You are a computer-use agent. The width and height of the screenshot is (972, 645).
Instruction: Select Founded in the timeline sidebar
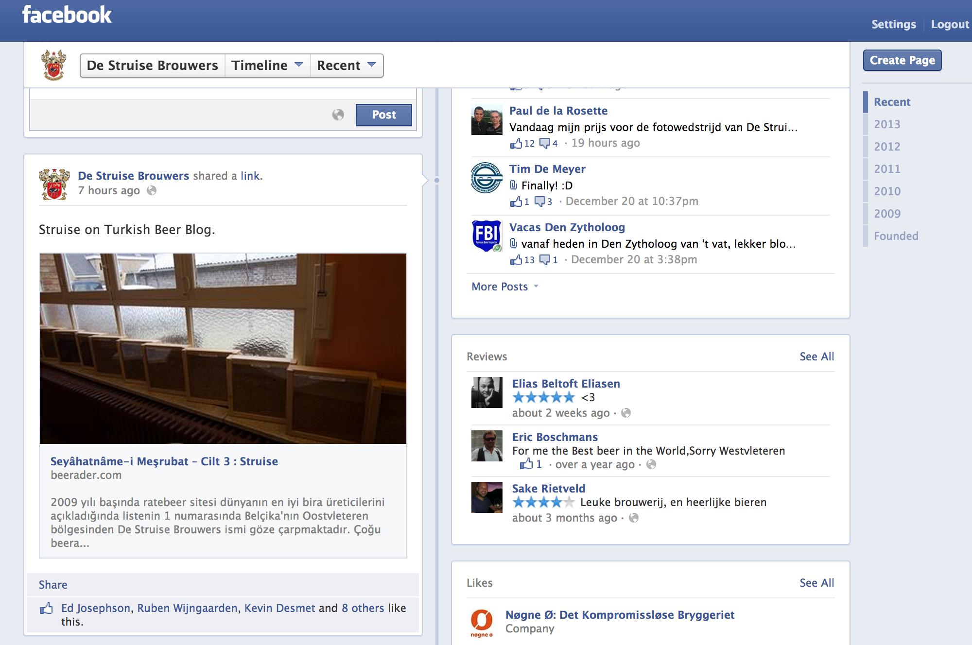[x=896, y=236]
